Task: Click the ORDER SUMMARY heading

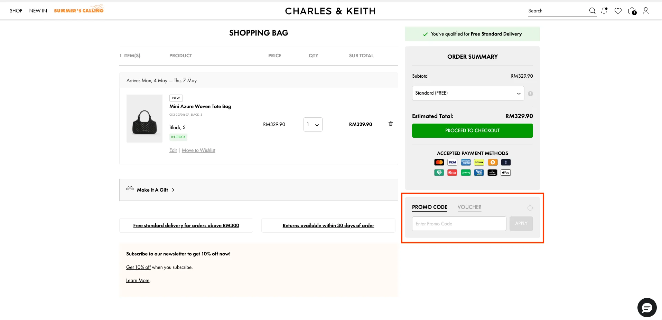Action: click(x=473, y=57)
